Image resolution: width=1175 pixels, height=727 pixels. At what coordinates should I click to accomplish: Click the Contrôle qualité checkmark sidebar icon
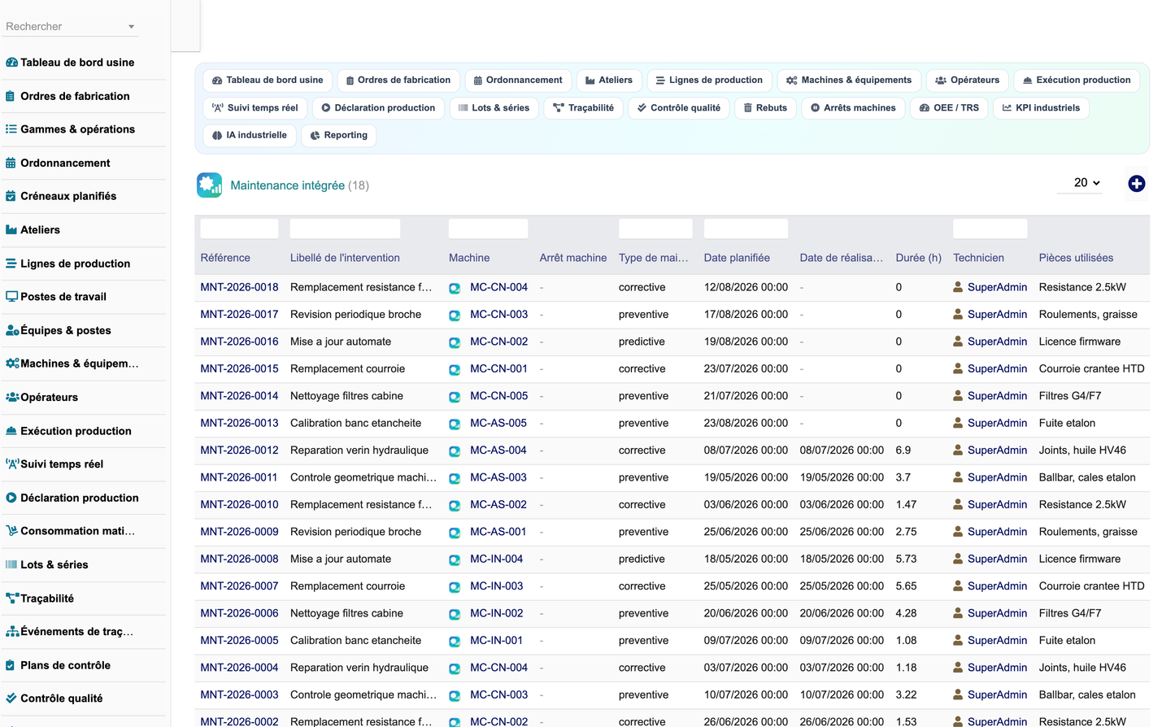(x=11, y=698)
